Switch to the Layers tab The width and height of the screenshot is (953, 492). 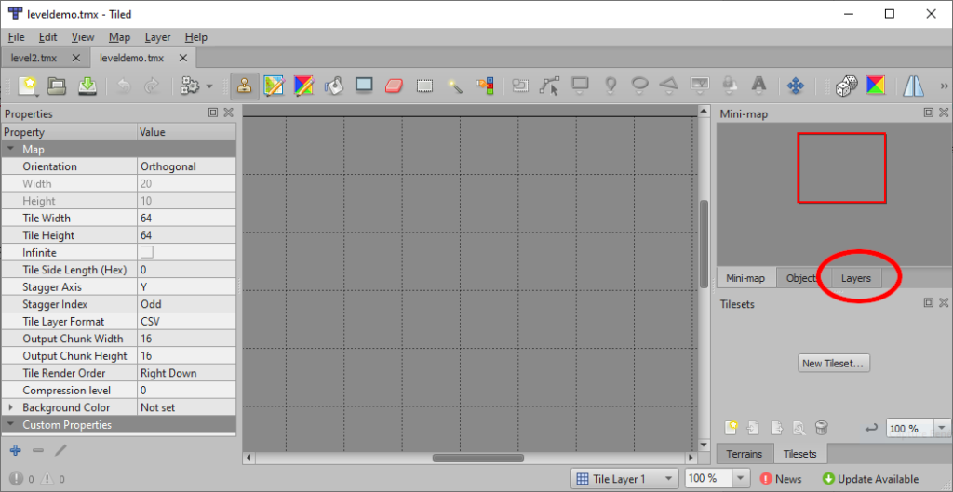coord(856,278)
